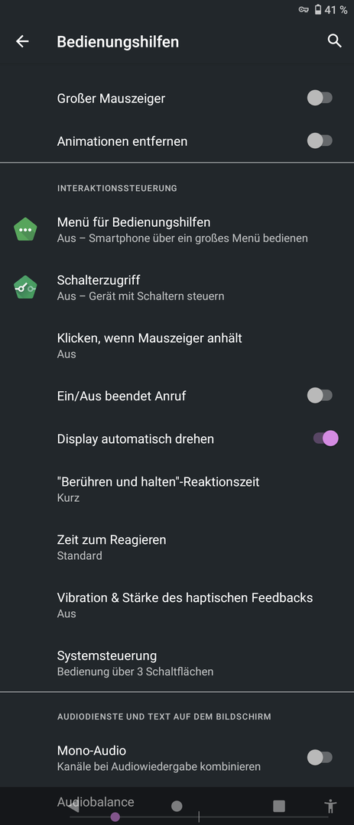This screenshot has height=825, width=354.
Task: Tap the accessibility figure icon in navigation bar
Action: pyautogui.click(x=330, y=806)
